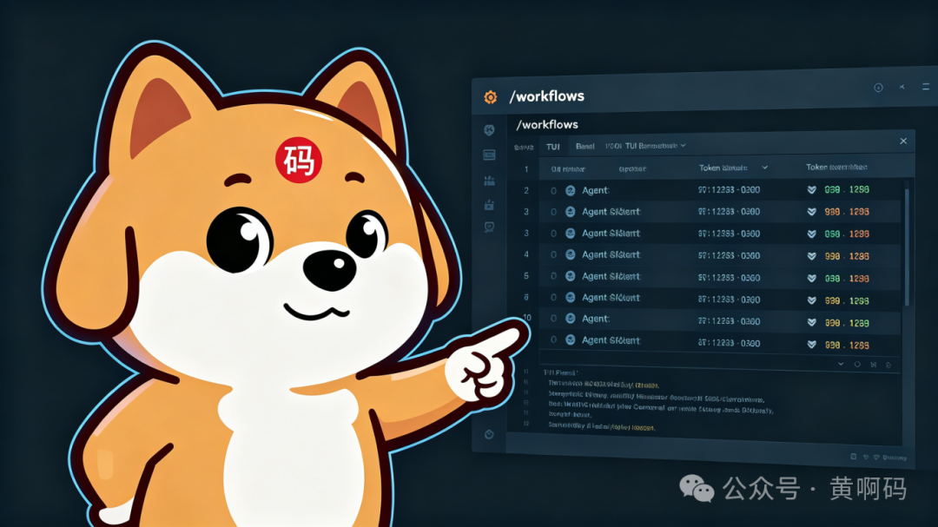
Task: Click the /workflows title next to the gear
Action: click(x=547, y=96)
